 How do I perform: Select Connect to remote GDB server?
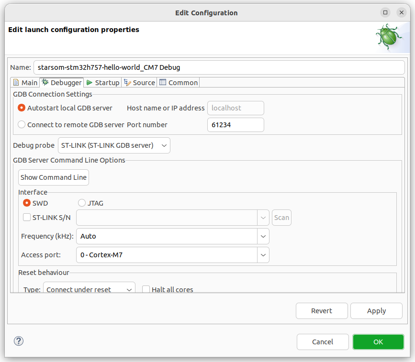[22, 125]
